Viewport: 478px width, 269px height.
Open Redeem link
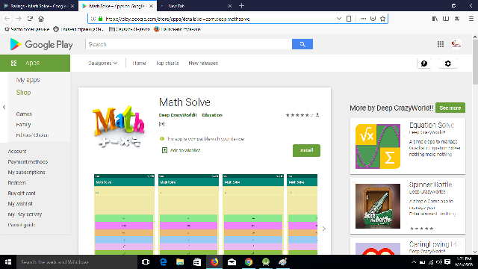coord(16,182)
